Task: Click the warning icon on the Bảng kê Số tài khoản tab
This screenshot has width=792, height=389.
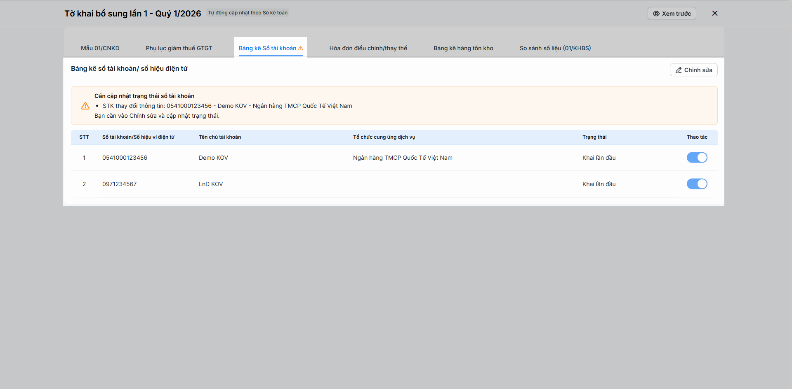Action: 300,48
